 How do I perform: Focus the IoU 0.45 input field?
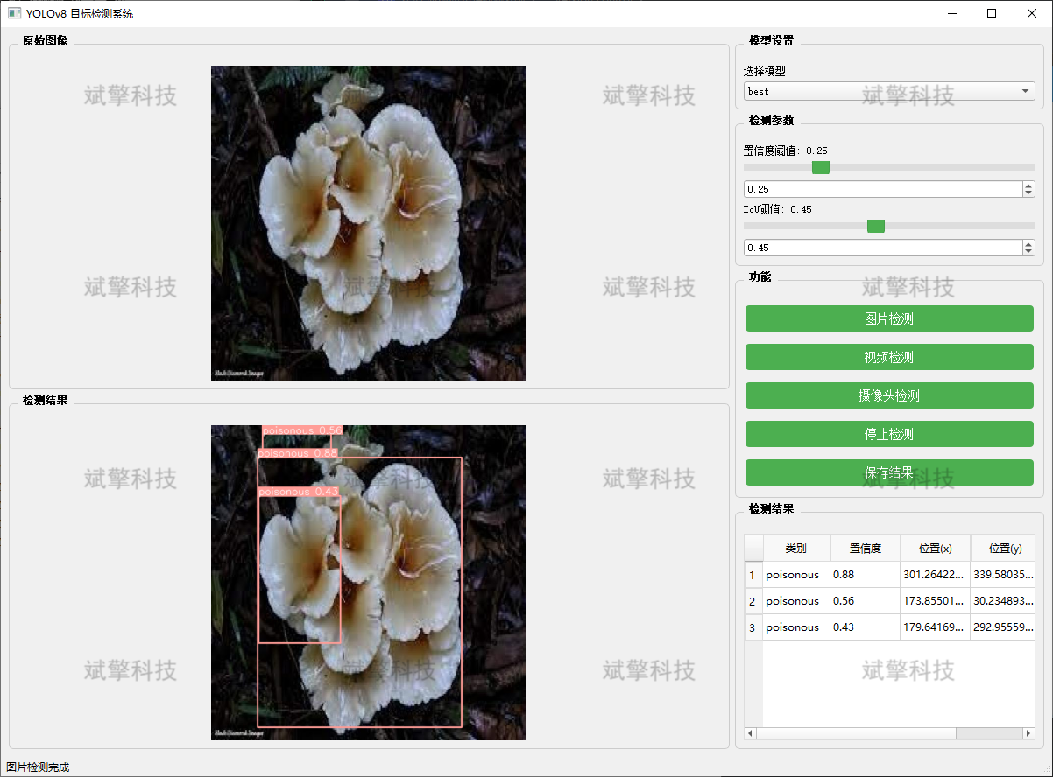click(x=883, y=248)
